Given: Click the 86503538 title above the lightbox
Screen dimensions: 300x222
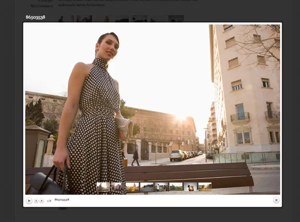Looking at the screenshot, I should (35, 17).
